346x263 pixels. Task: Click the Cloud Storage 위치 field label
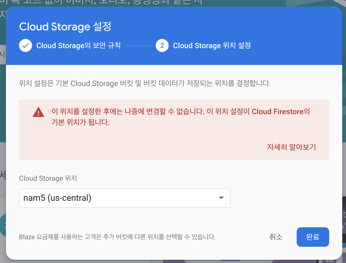click(48, 178)
